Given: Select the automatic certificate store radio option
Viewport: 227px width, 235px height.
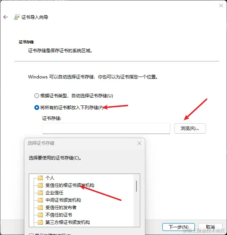Looking at the screenshot, I should click(x=37, y=95).
